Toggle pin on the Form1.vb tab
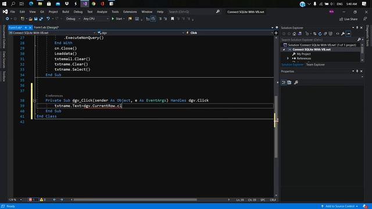372x209 pixels. [26, 27]
